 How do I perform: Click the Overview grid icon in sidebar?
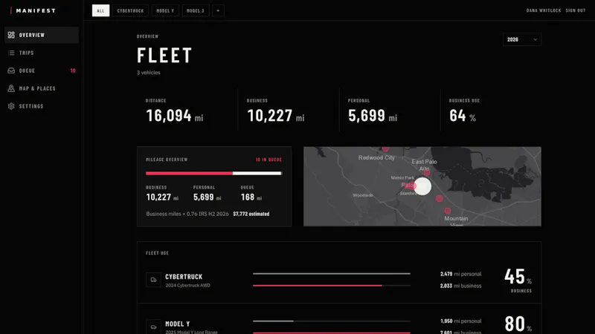[x=11, y=35]
